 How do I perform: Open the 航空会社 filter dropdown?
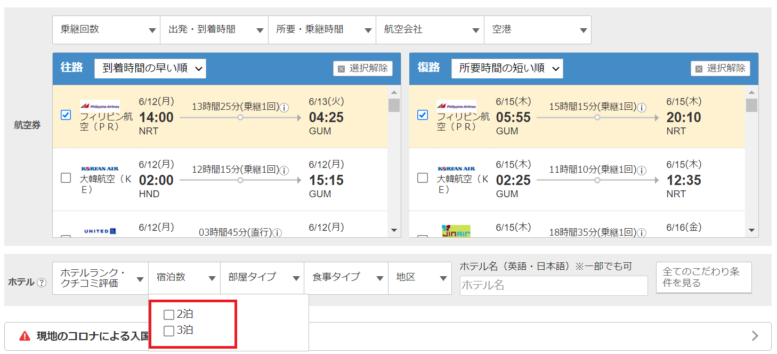(x=430, y=30)
